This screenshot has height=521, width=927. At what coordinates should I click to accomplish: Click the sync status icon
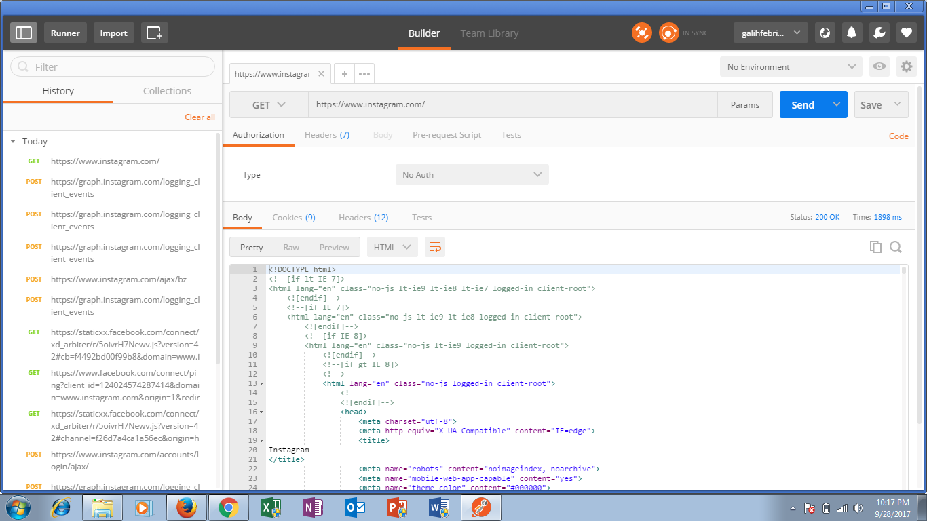(669, 33)
